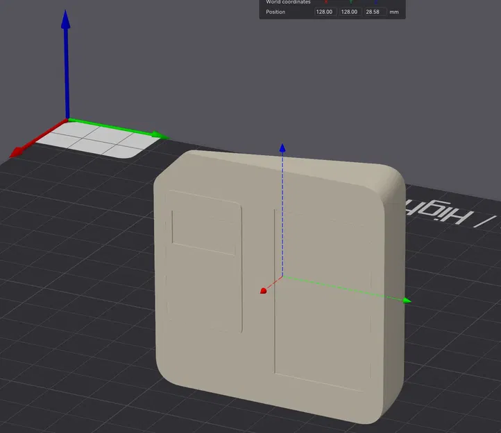Click the 'High' text printed on the plate
501x433 pixels.
click(439, 212)
